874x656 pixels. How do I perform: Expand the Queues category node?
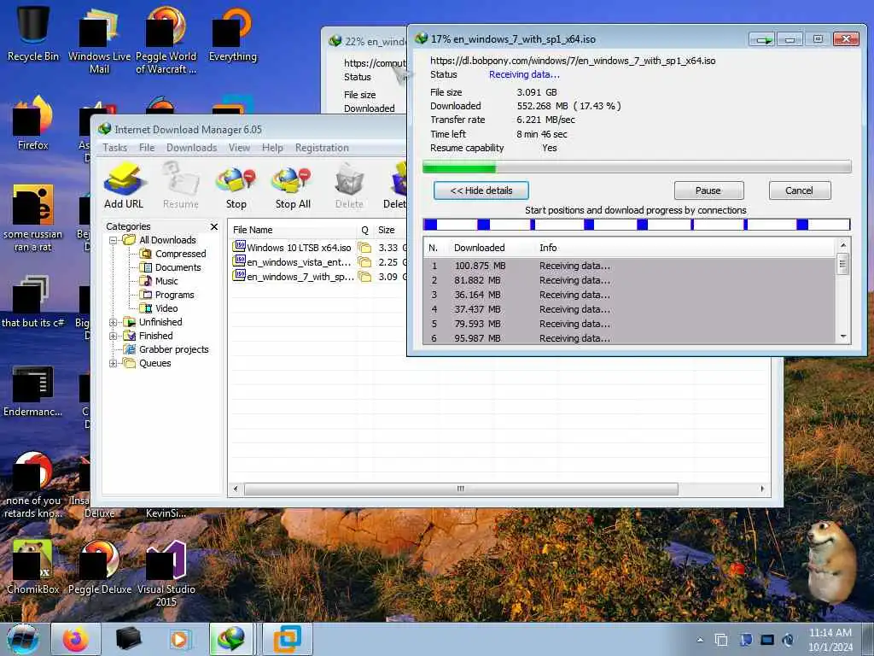pos(114,363)
